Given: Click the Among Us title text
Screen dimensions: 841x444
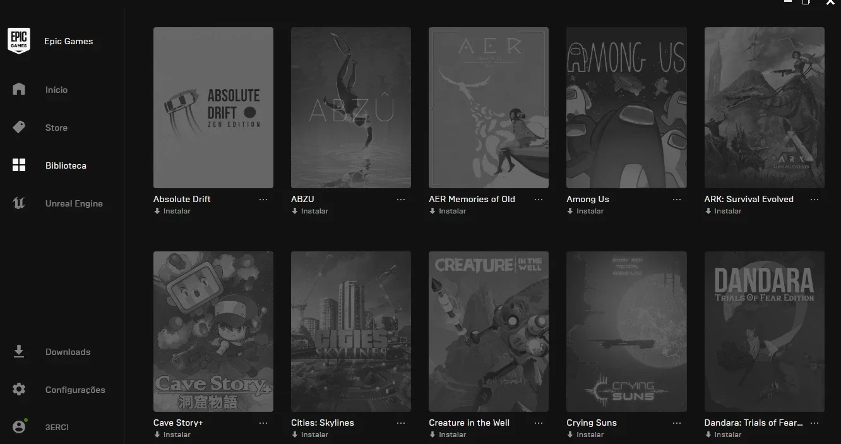Looking at the screenshot, I should point(588,199).
